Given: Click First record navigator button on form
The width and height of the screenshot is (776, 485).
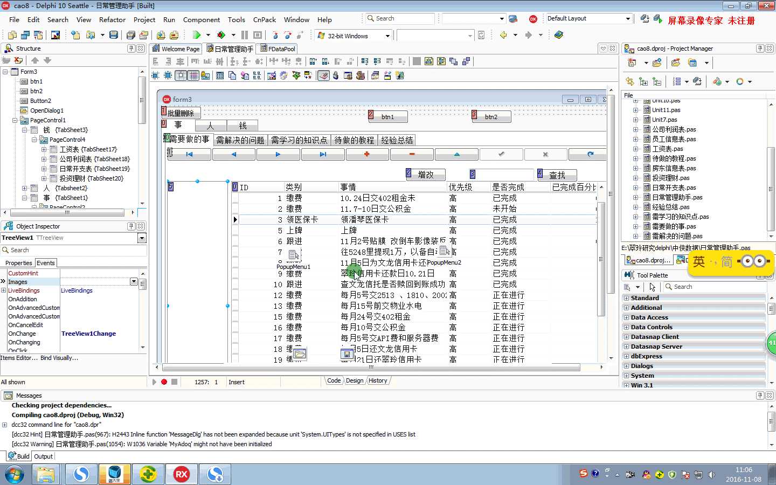Looking at the screenshot, I should point(189,155).
